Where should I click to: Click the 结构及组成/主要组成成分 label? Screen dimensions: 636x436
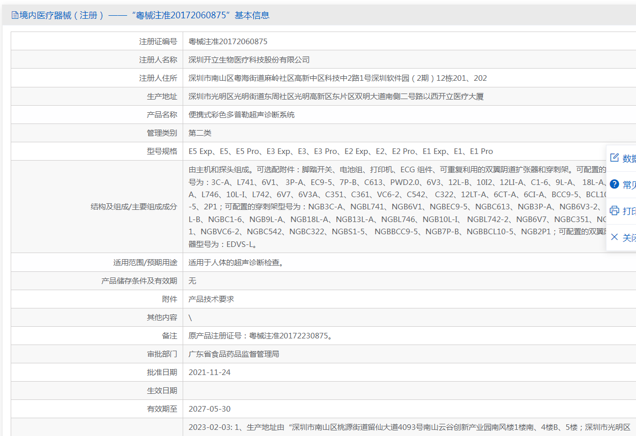[134, 207]
